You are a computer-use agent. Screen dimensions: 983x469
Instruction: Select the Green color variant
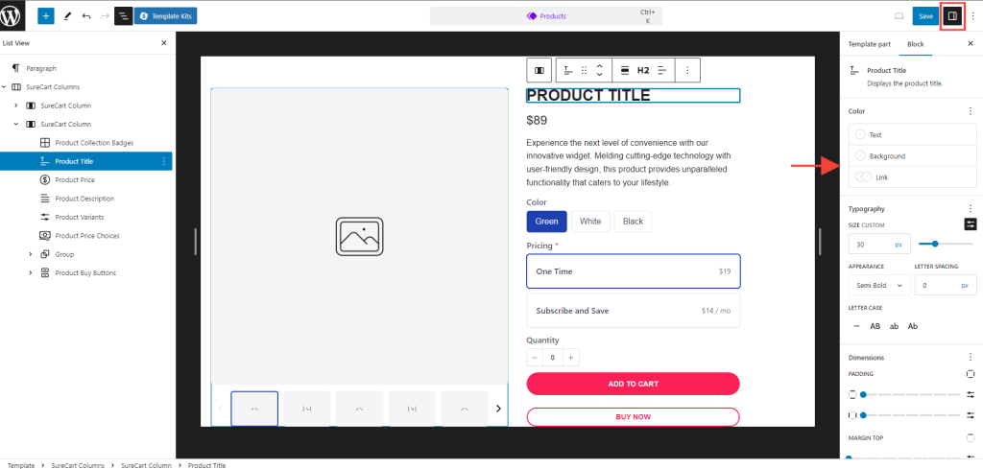(546, 222)
